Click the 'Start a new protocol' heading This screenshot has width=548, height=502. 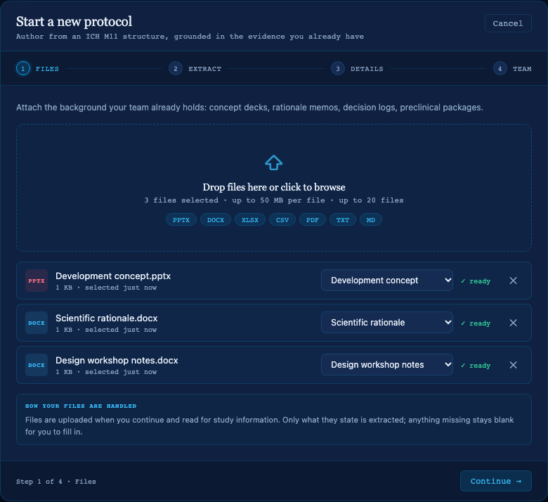click(x=74, y=22)
